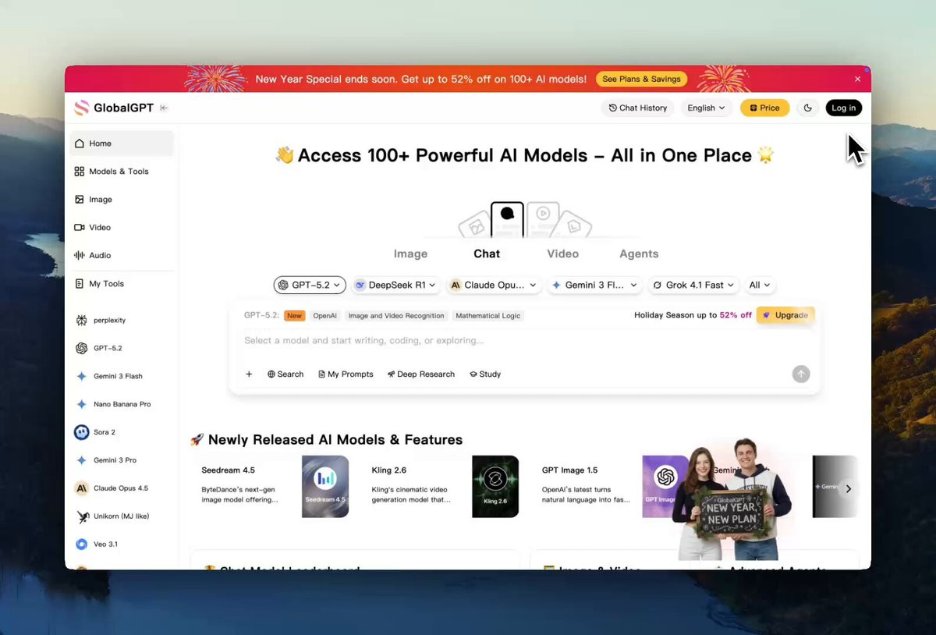Open My Tools in the sidebar

pyautogui.click(x=122, y=284)
